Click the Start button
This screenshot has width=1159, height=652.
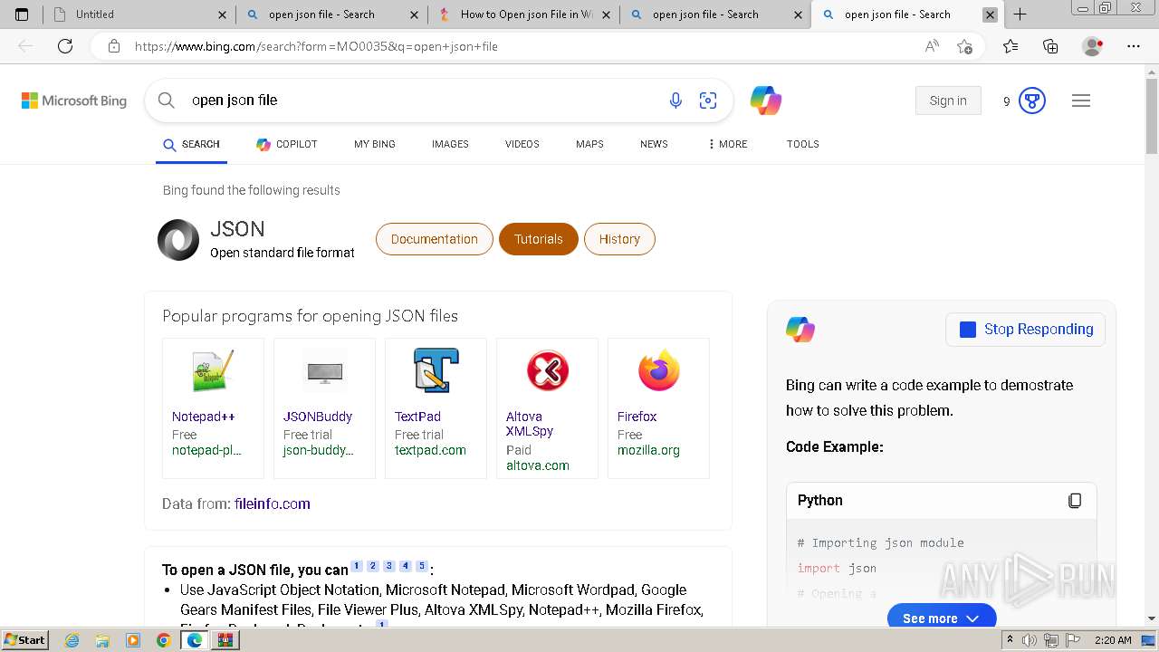[x=24, y=640]
